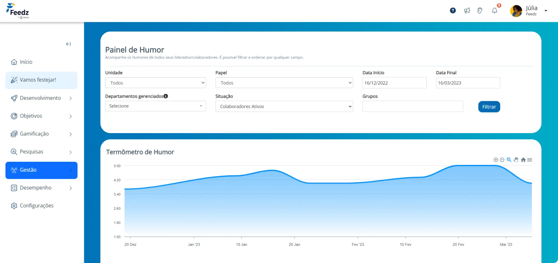Click the Configurações gear icon
The width and height of the screenshot is (558, 263).
[14, 206]
